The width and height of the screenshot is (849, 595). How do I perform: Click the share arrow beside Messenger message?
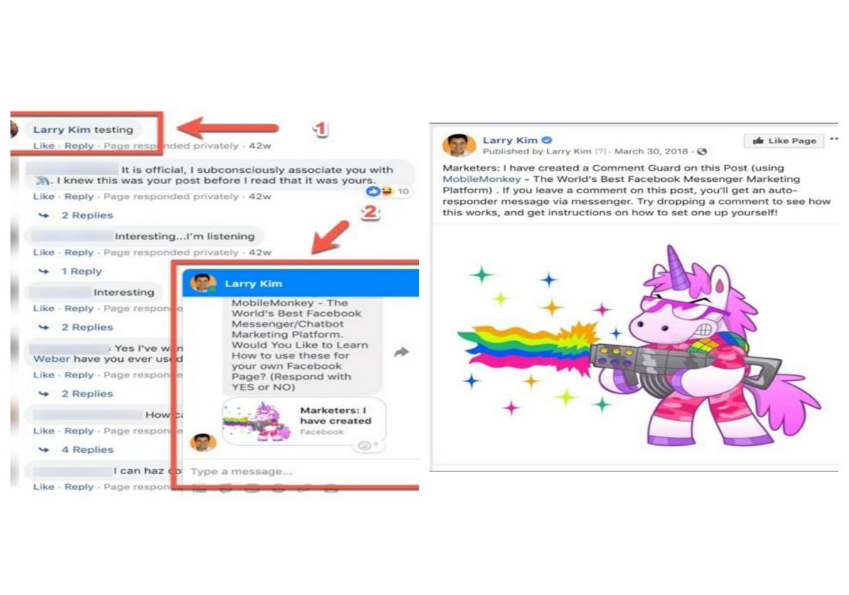401,352
